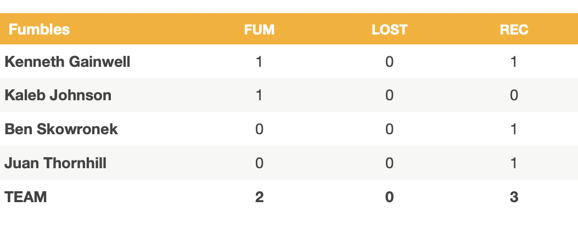
Task: Click Ben Skowronek's REC value
Action: [514, 129]
